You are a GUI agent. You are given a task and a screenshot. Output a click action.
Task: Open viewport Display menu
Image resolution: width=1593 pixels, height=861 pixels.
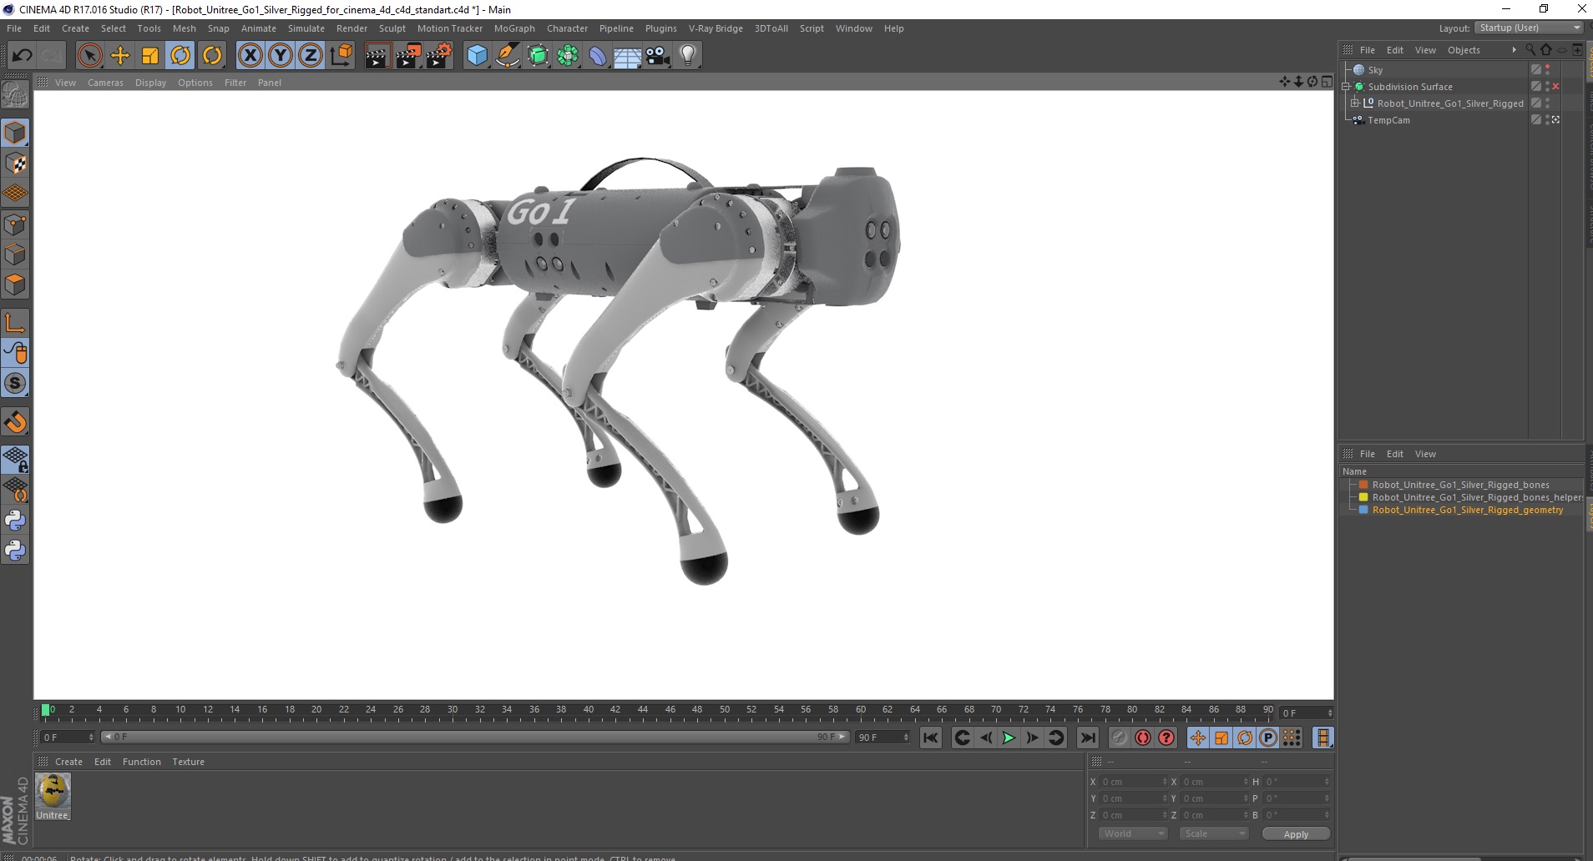(x=150, y=83)
